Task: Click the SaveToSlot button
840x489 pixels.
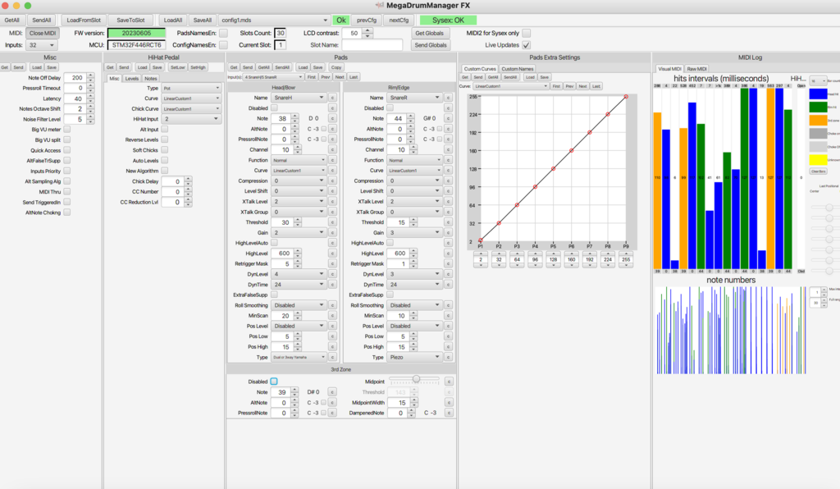Action: pos(130,21)
